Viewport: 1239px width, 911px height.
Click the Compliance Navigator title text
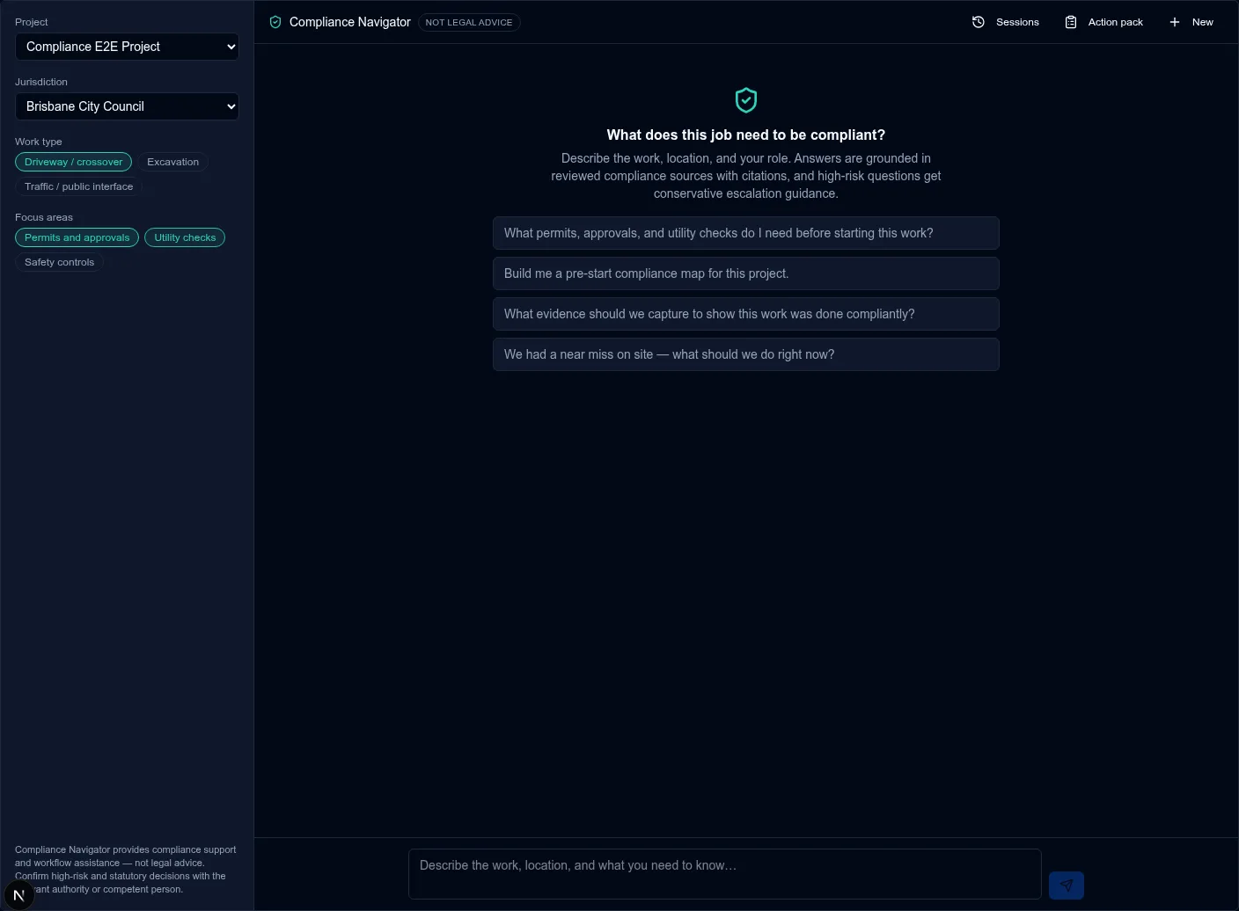coord(350,22)
